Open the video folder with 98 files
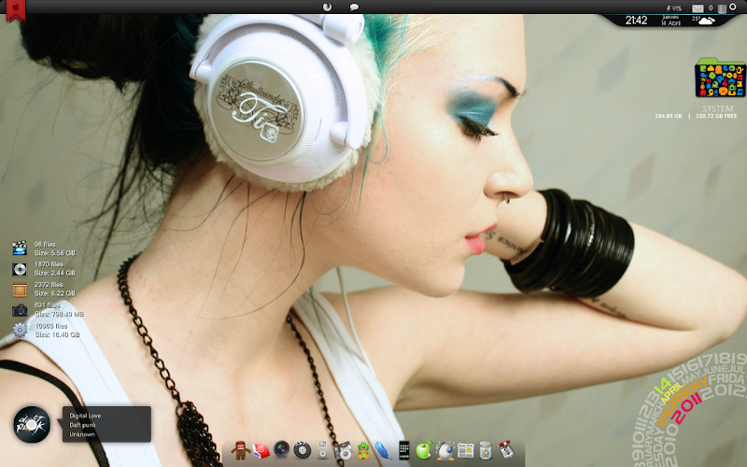The image size is (747, 467). [19, 248]
